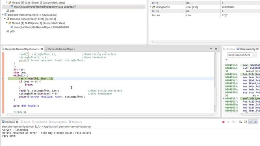Click Len value 0 '\0'
Image resolution: width=260 pixels, height=146 pixels.
click(x=225, y=15)
